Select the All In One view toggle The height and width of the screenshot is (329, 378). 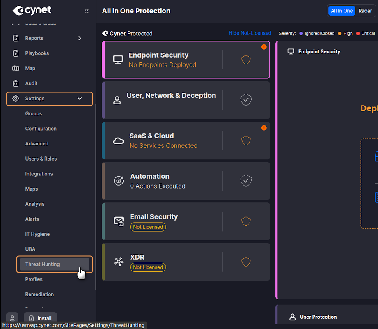[x=341, y=11]
